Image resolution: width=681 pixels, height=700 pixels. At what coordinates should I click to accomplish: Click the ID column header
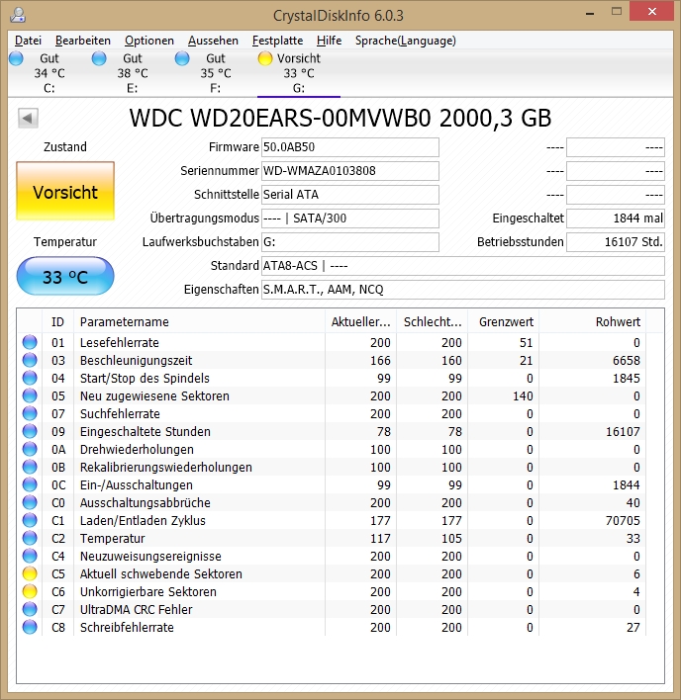tap(57, 322)
